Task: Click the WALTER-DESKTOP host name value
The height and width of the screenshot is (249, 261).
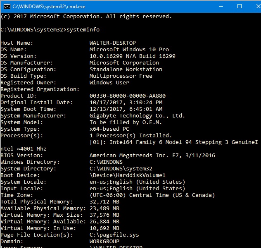Action: click(x=112, y=43)
